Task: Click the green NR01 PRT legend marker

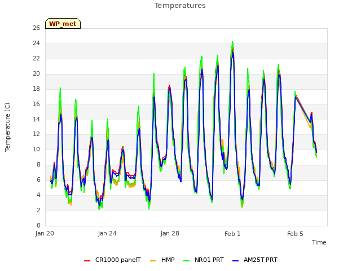Action: point(187,261)
